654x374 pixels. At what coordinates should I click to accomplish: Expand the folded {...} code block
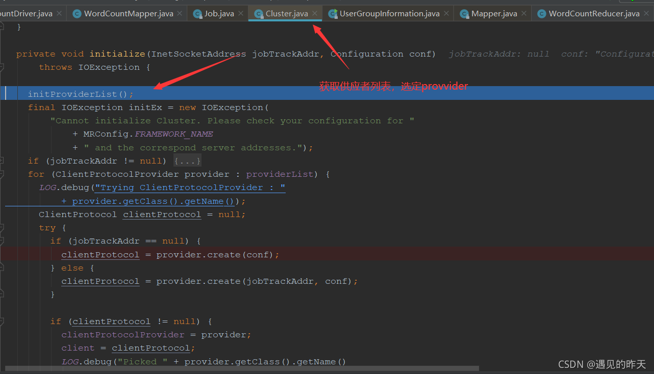187,161
